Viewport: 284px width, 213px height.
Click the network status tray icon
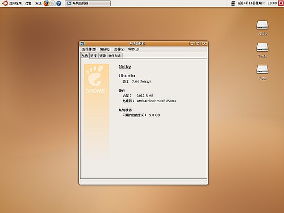click(x=233, y=3)
